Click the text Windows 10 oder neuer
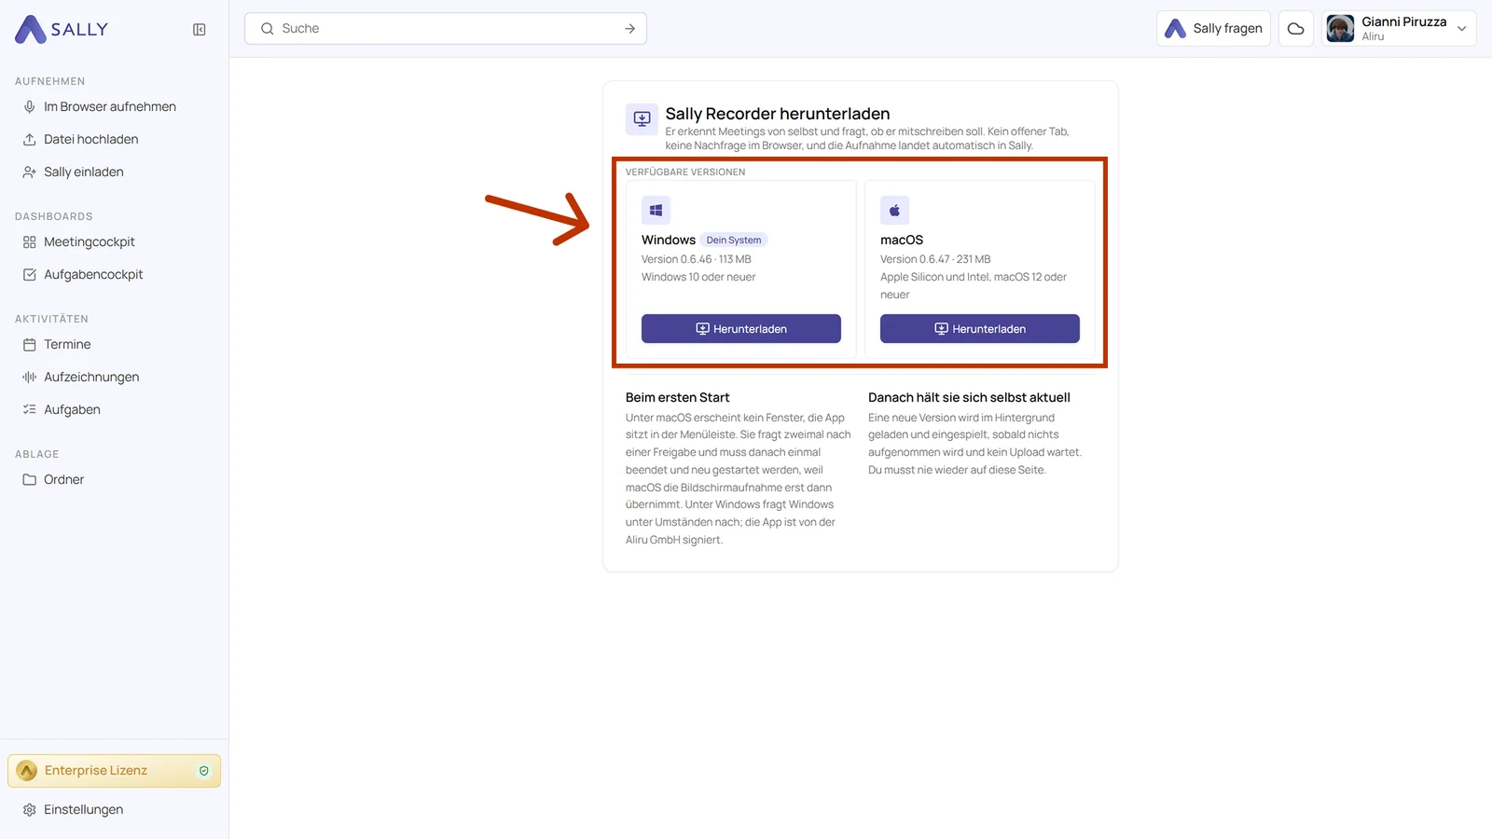The image size is (1492, 839). click(698, 278)
